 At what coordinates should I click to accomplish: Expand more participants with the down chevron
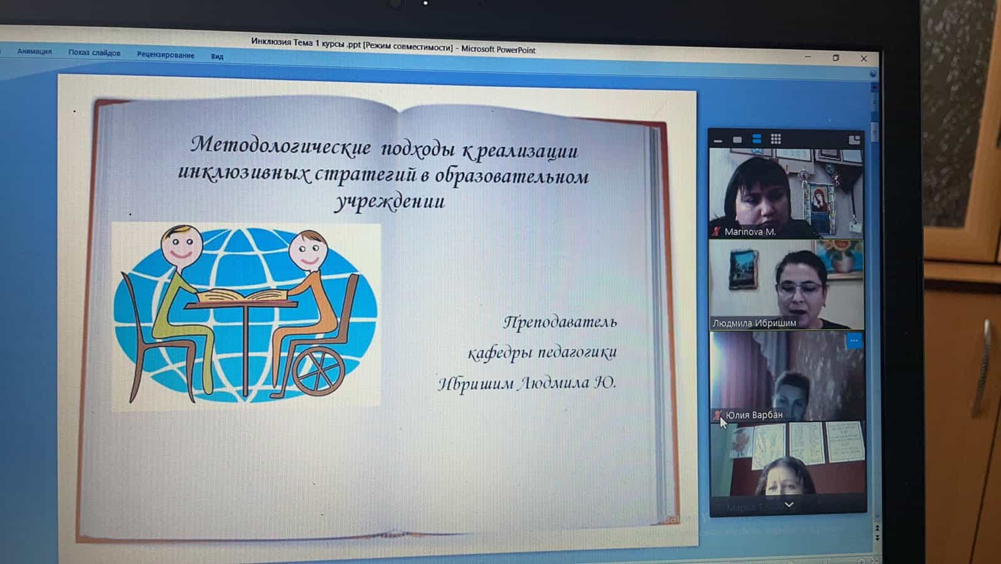tap(789, 505)
